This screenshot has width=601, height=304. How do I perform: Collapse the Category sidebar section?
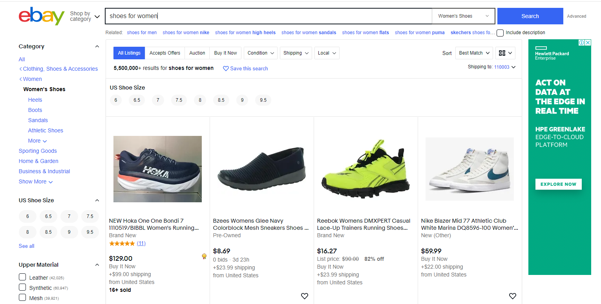(x=97, y=46)
